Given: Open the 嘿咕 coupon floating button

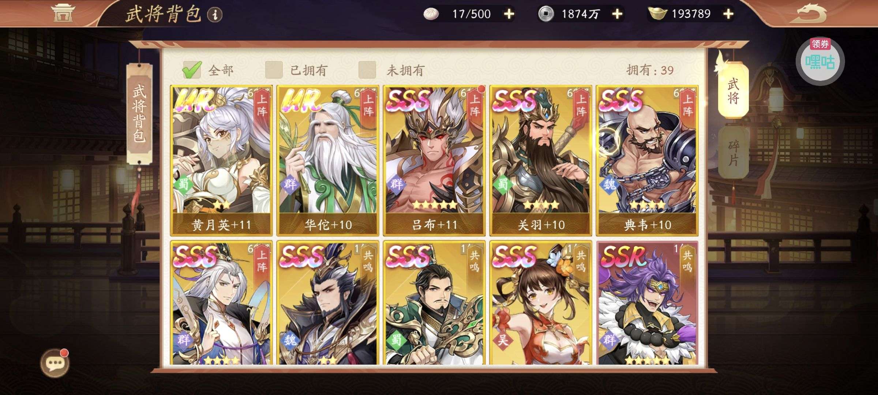Looking at the screenshot, I should tap(820, 61).
